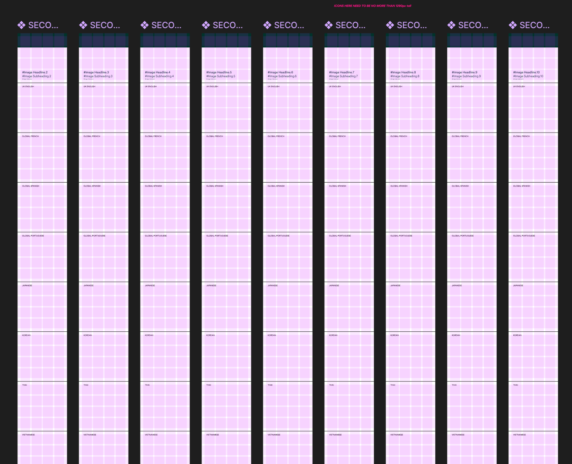The width and height of the screenshot is (572, 464).
Task: Select 'THAI' label in Image Headline.8 column
Action: pyautogui.click(x=393, y=385)
